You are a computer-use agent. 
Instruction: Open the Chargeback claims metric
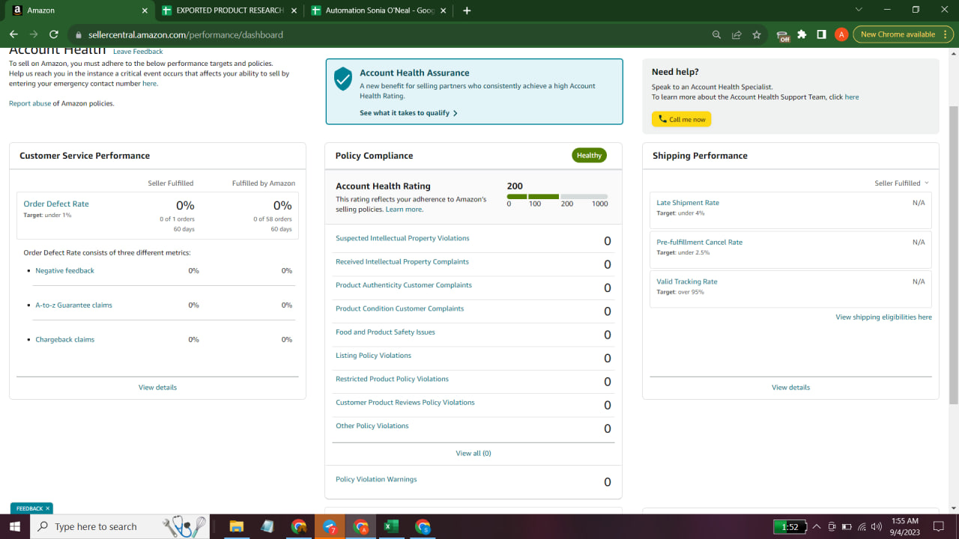click(65, 339)
